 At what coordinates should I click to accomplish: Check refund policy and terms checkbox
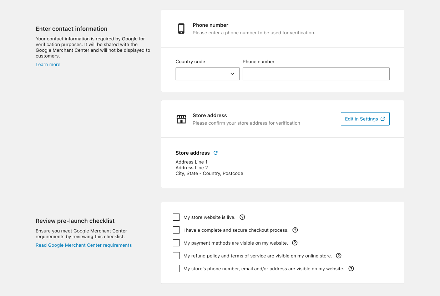pyautogui.click(x=176, y=256)
